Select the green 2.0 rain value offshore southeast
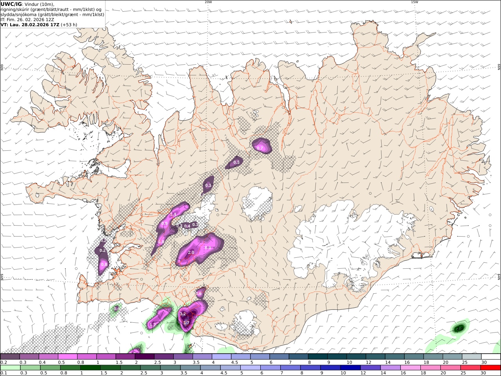The height and width of the screenshot is (376, 501). coord(460,328)
